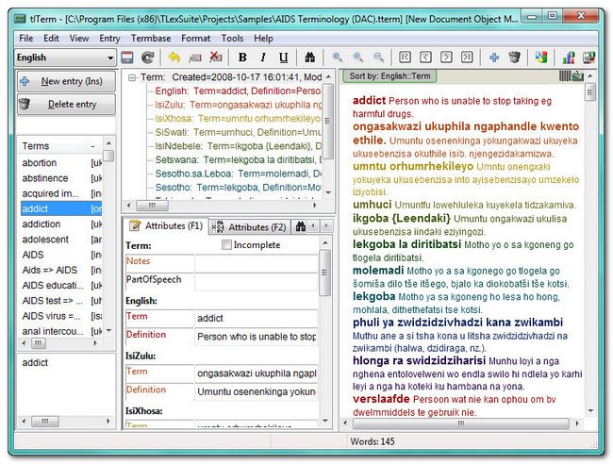Click the Zoom in magnifier icon
Viewport: 613px width, 464px height.
[357, 58]
